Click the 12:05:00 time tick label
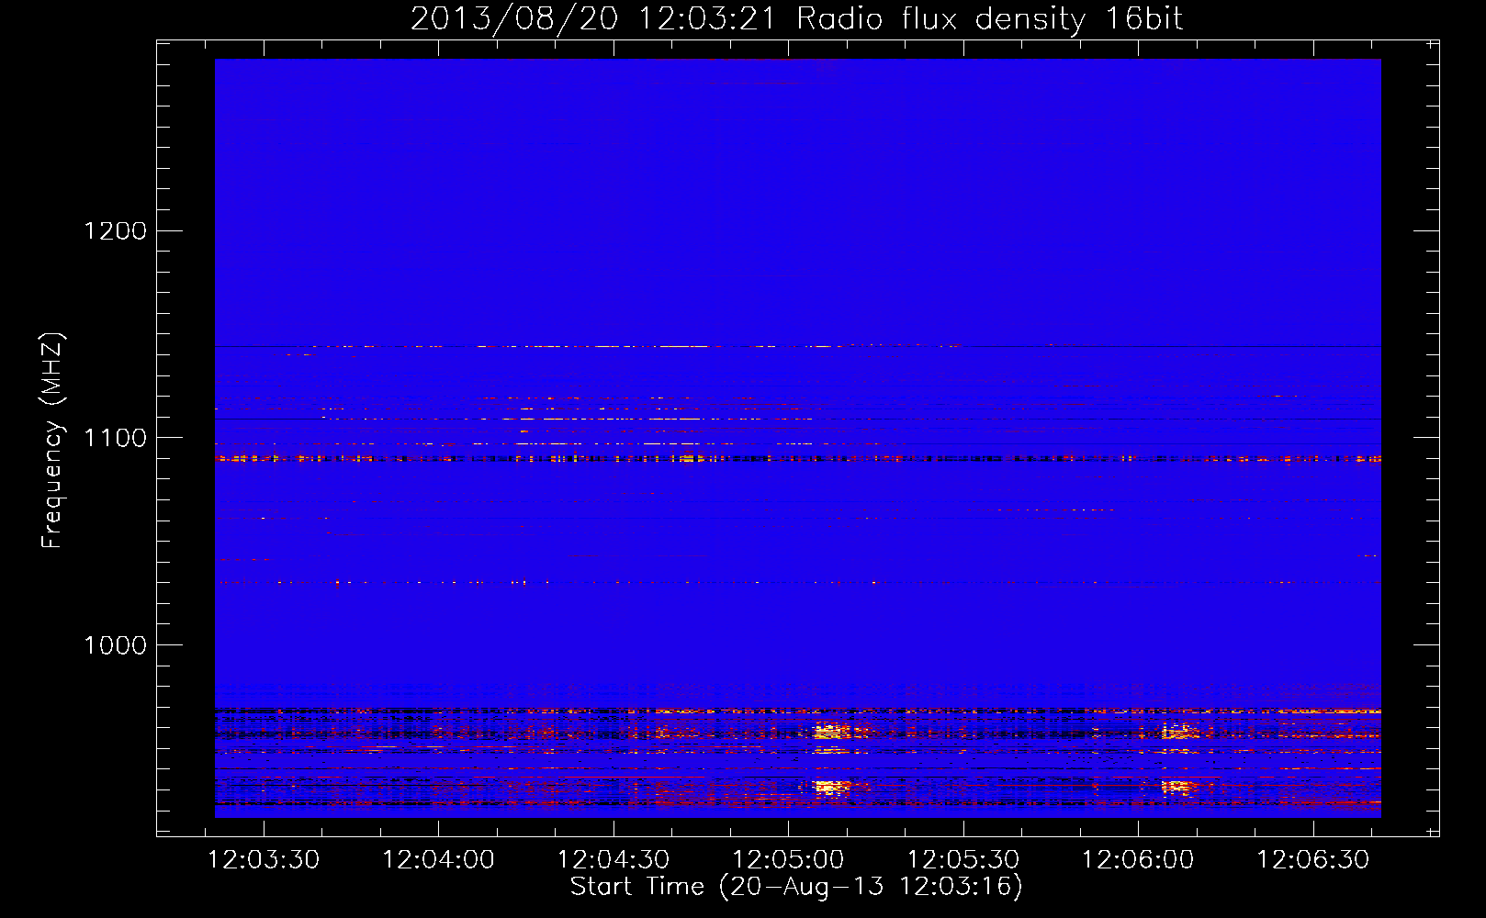 (788, 860)
